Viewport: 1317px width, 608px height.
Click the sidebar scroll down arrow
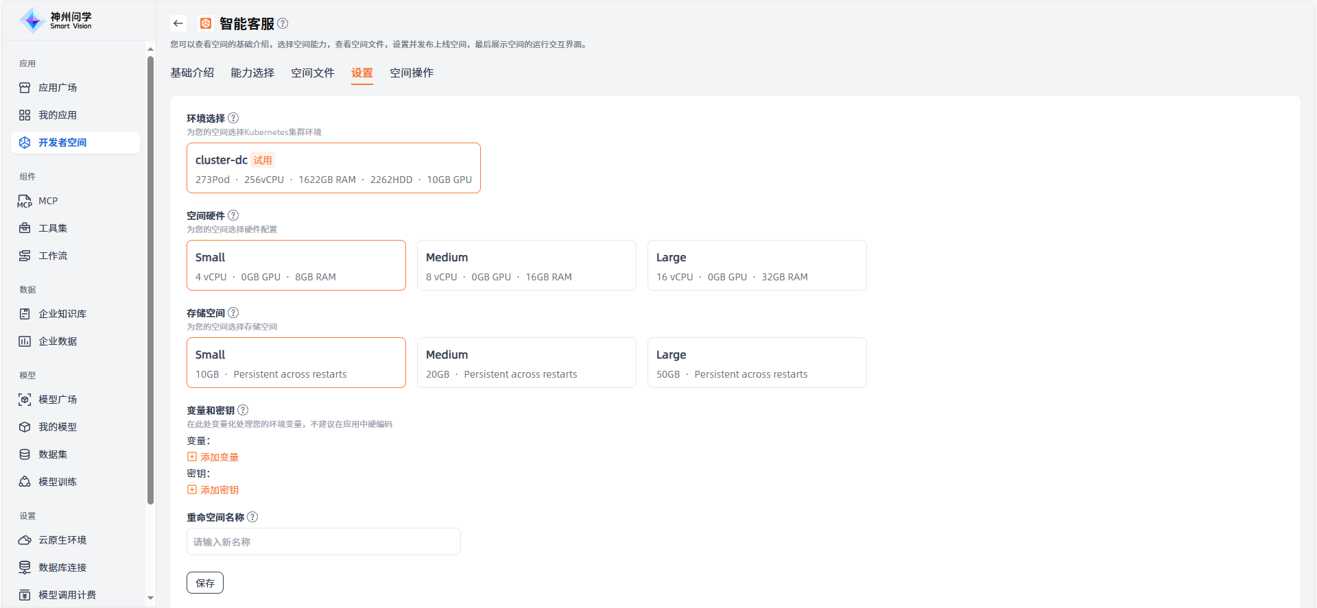tap(151, 598)
